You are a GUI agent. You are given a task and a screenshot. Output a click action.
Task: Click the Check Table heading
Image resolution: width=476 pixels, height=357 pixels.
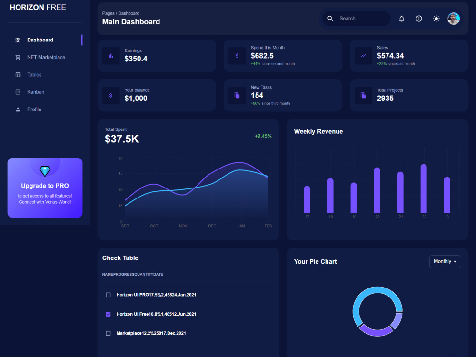120,258
